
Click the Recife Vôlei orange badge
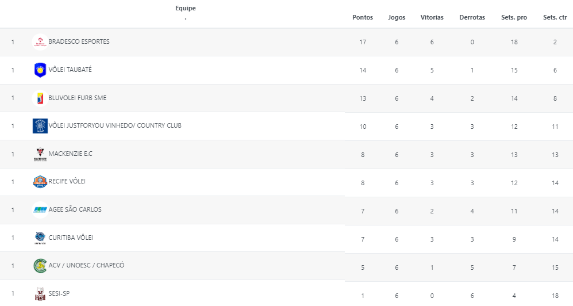[x=40, y=182]
